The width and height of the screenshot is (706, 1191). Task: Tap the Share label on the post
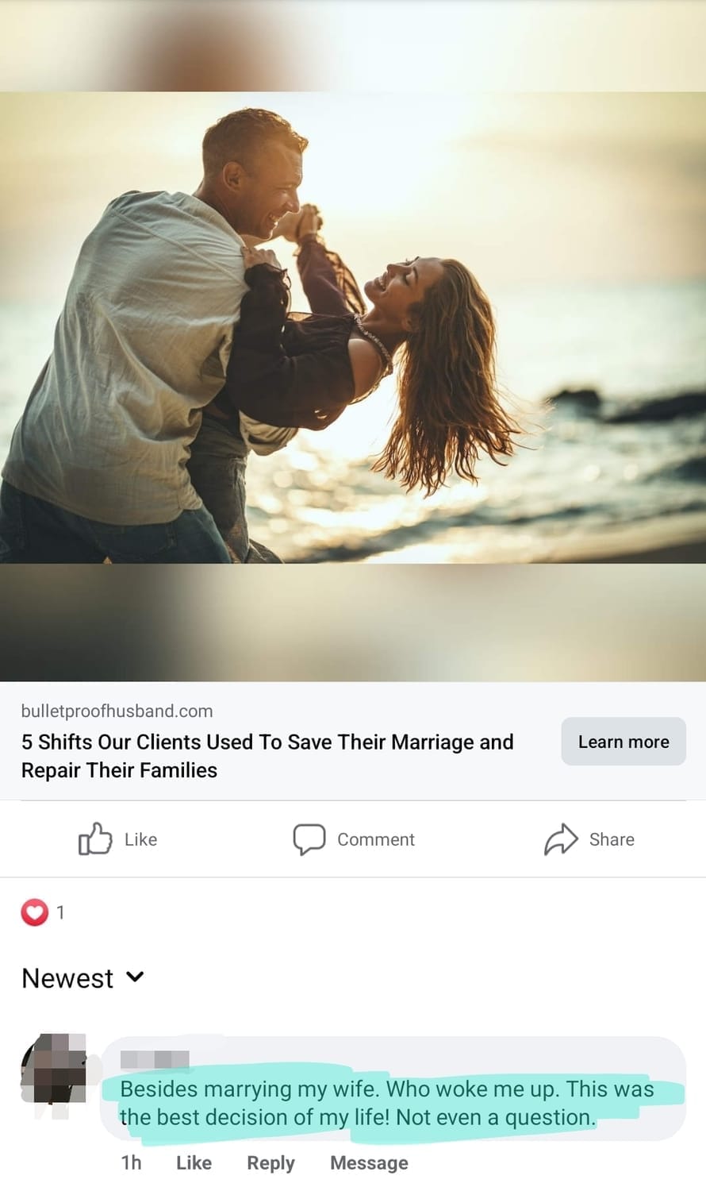tap(612, 839)
